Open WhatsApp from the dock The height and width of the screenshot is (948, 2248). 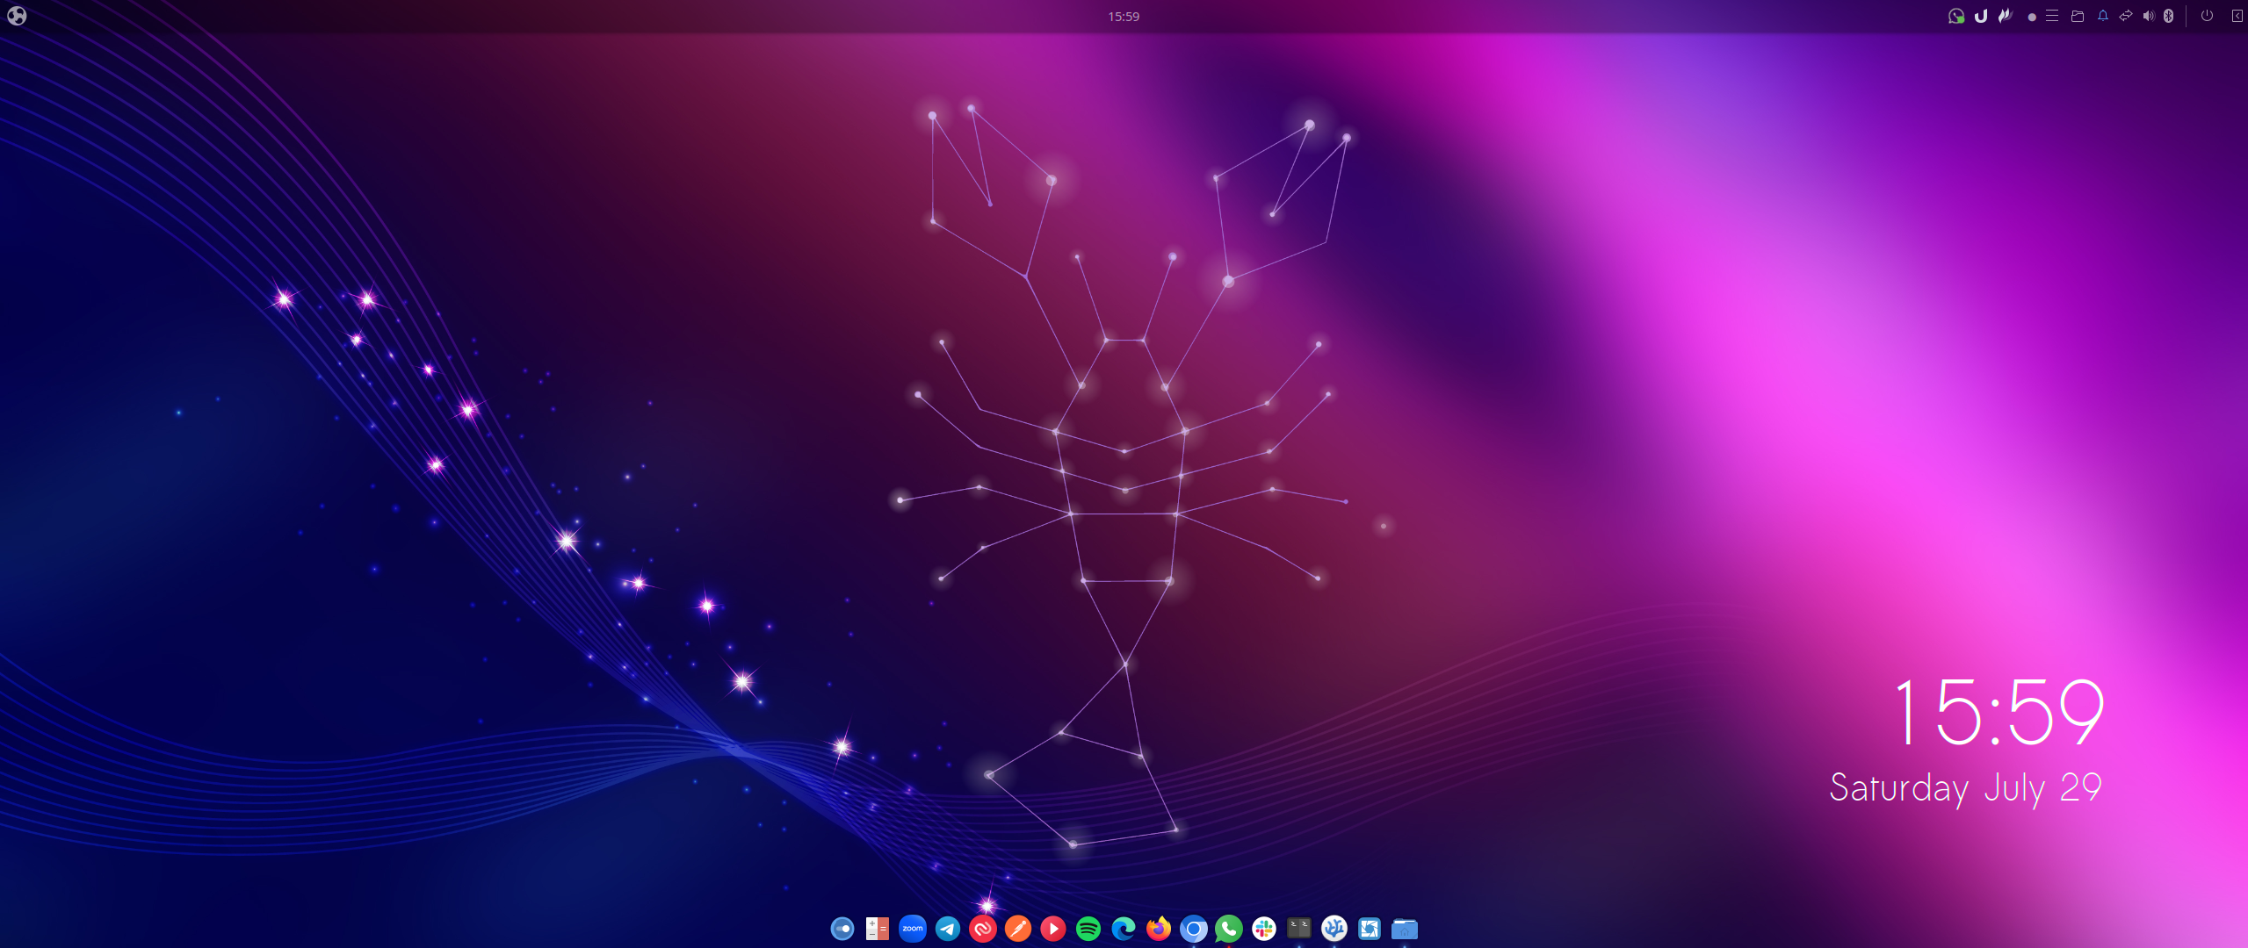(x=1228, y=929)
